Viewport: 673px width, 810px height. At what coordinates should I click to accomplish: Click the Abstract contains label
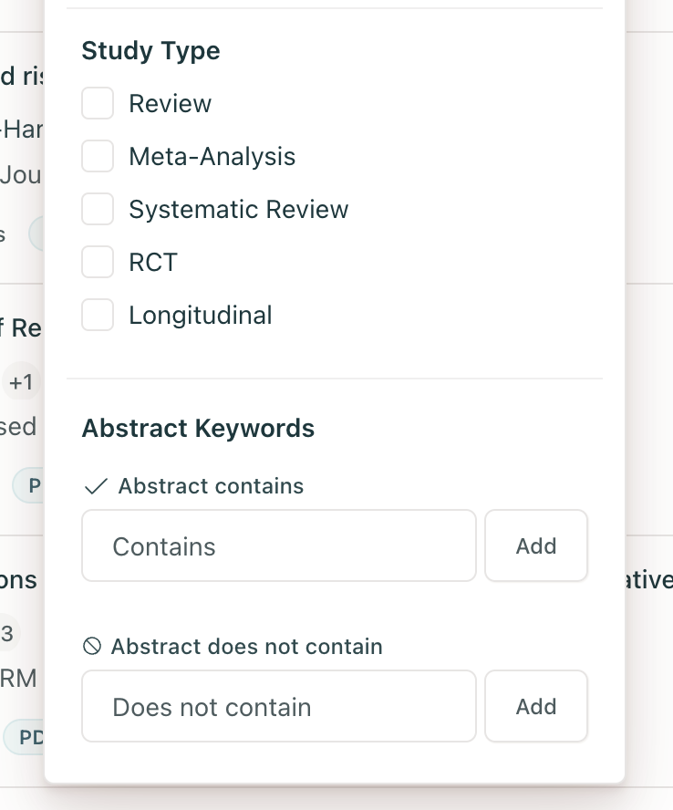pyautogui.click(x=211, y=486)
